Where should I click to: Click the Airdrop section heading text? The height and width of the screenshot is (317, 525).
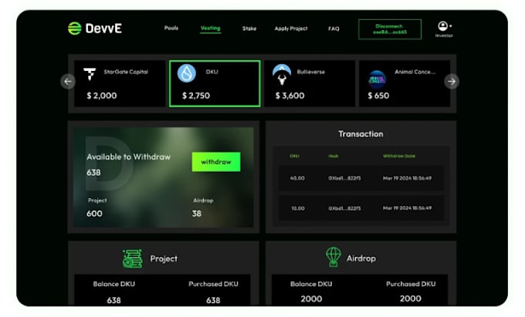coord(361,258)
